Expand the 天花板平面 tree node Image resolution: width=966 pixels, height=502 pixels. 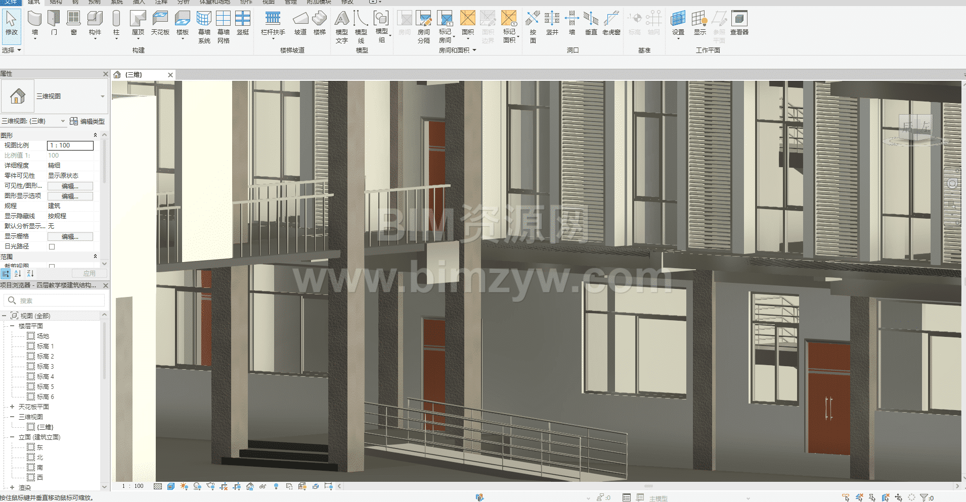tap(12, 407)
